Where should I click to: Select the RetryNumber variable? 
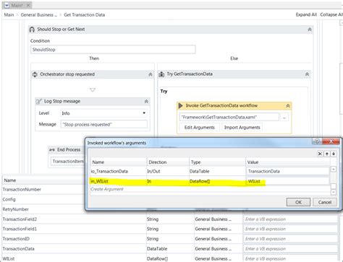pos(15,209)
